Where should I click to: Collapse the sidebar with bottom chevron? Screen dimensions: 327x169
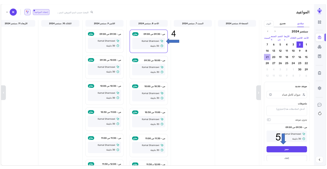click(319, 160)
